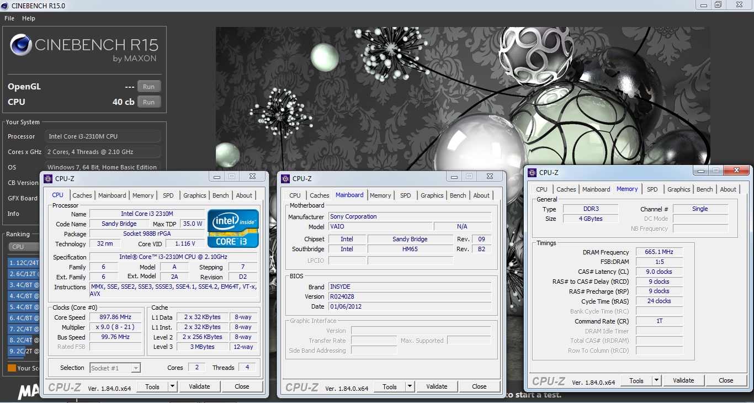This screenshot has width=754, height=403.
Task: Switch to the SPD tab in the left CPU-Z window
Action: pyautogui.click(x=168, y=195)
